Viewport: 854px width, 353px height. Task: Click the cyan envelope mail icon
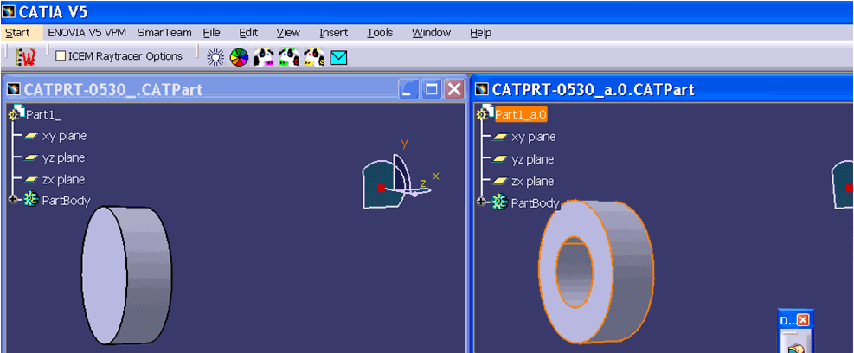(339, 58)
